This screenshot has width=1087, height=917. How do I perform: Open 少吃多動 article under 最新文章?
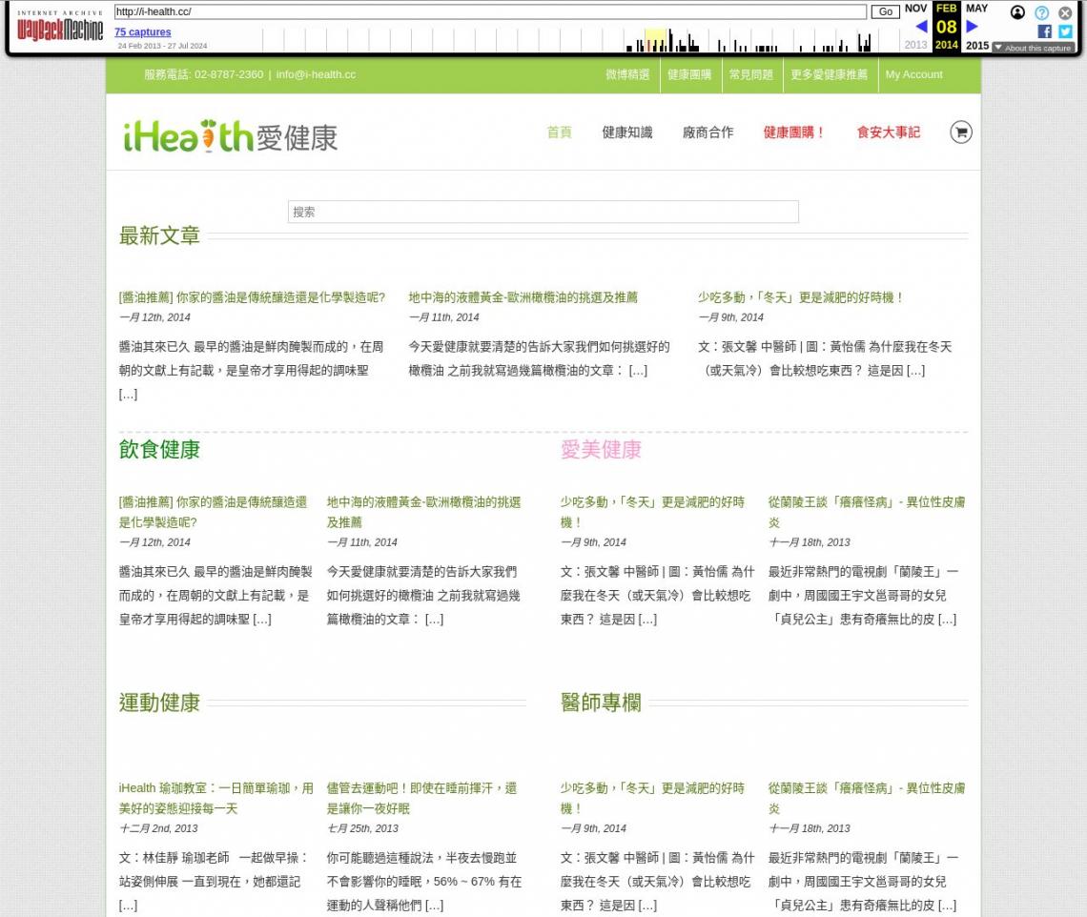[x=801, y=297]
